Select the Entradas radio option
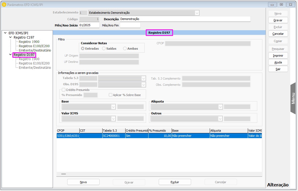Image resolution: width=298 pixels, height=191 pixels. click(83, 49)
